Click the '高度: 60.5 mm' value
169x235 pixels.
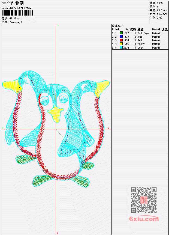(x=158, y=10)
